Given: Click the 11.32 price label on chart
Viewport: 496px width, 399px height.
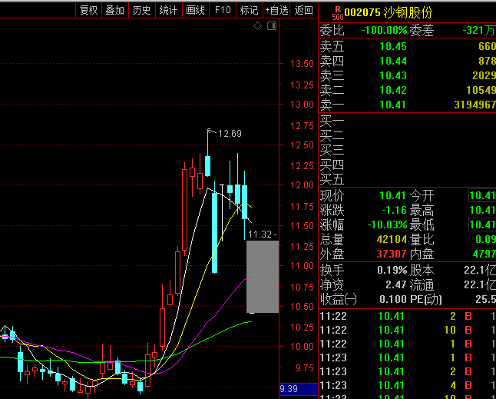Looking at the screenshot, I should click(263, 234).
